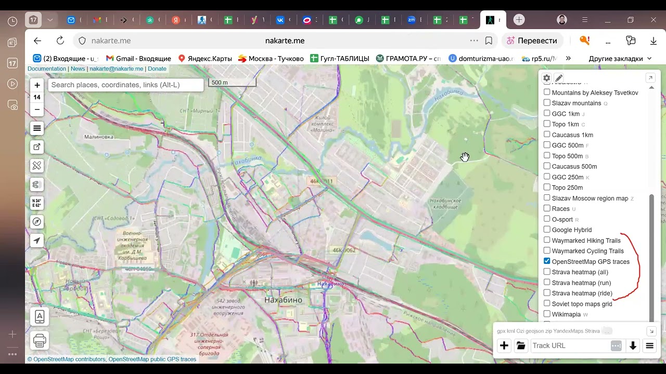Bookmark this page with bookmark icon
Image resolution: width=666 pixels, height=374 pixels.
[x=489, y=41]
